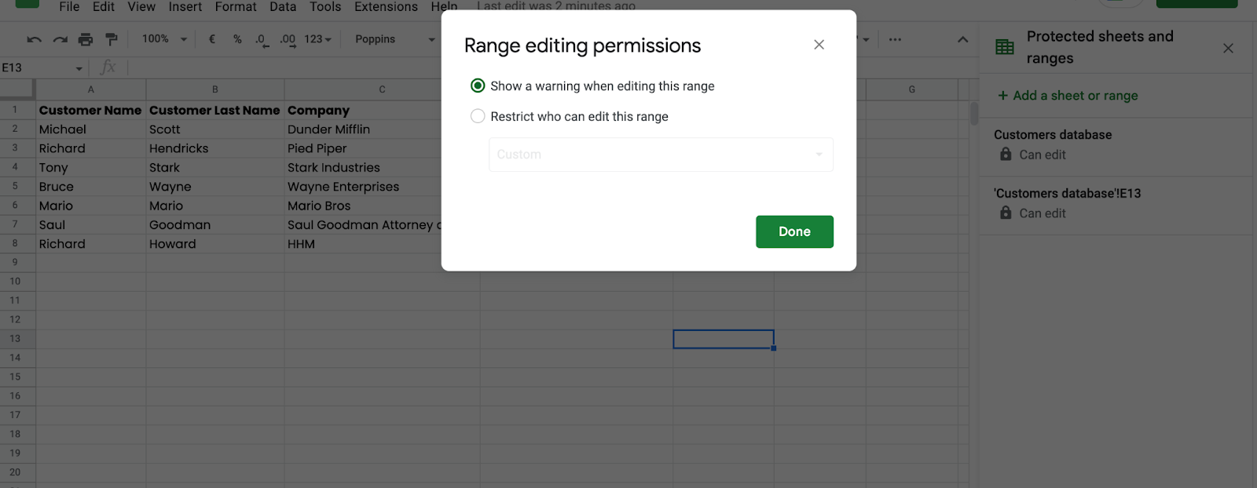Decrease decimal places
Viewport: 1257px width, 488px height.
coord(262,39)
